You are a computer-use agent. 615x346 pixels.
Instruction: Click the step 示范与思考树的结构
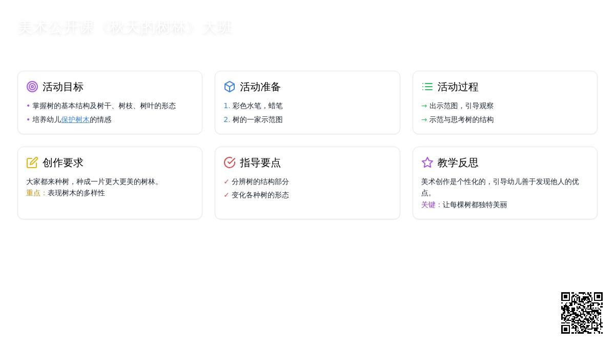461,119
